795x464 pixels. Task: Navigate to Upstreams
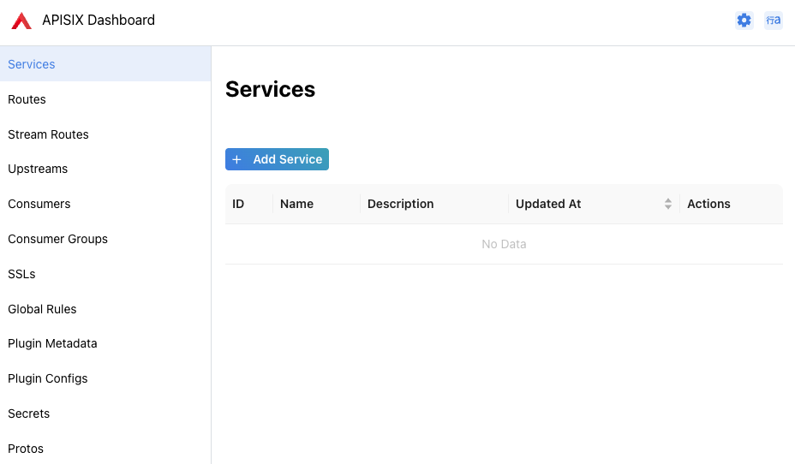(x=105, y=169)
